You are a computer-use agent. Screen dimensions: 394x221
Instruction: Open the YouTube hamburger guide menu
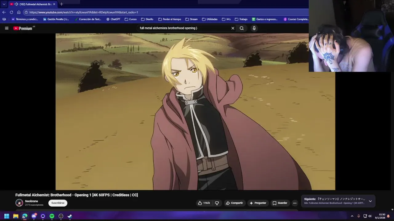[6, 28]
